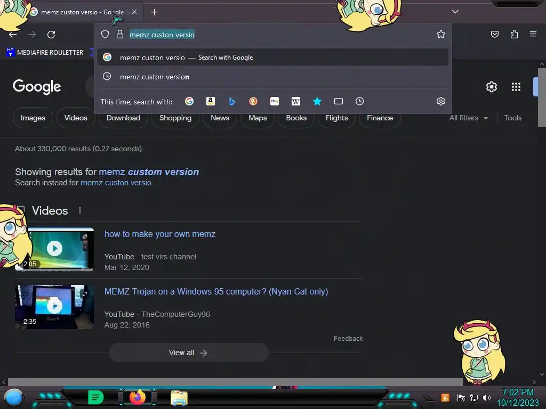Click View all videos button
This screenshot has width=546, height=409.
(x=188, y=353)
